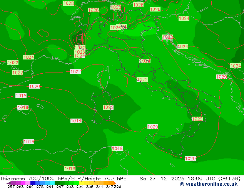The image size is (244, 188).
Task: Select the 1016 label above the Algerian coast
Action: pyautogui.click(x=29, y=141)
